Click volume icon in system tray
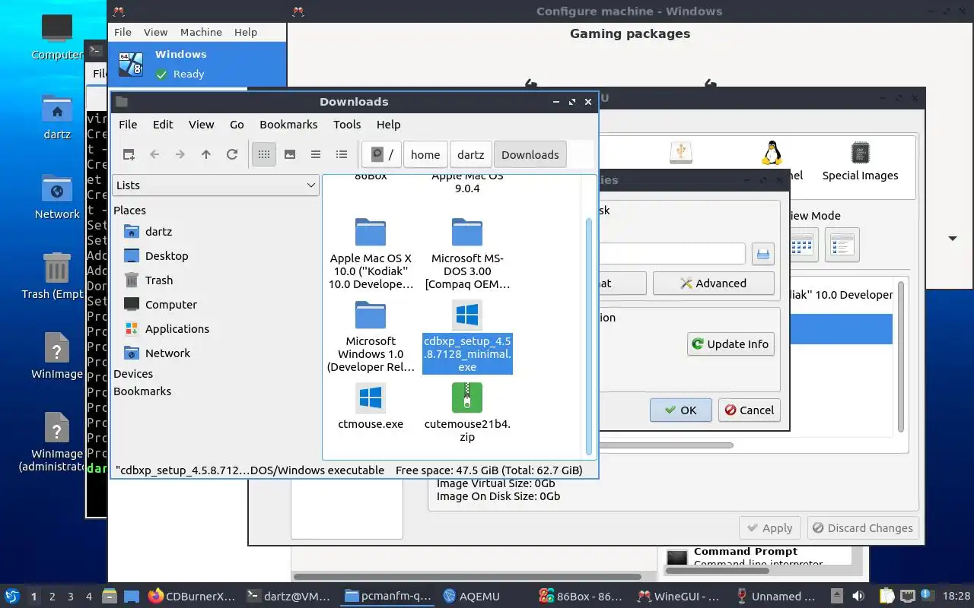Image resolution: width=974 pixels, height=608 pixels. [858, 596]
